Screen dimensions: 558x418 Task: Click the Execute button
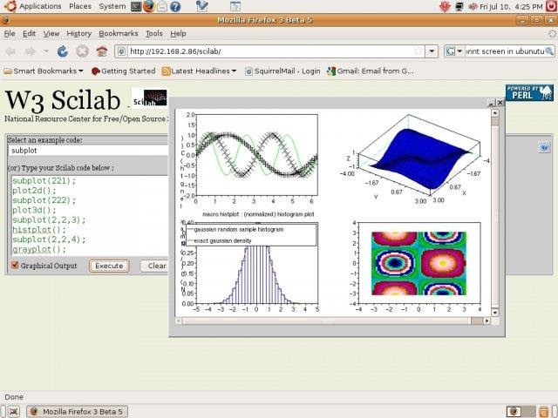[x=109, y=266]
